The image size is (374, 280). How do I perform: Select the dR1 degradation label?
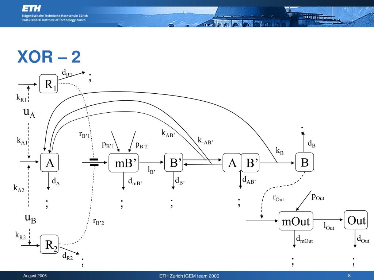coord(67,73)
